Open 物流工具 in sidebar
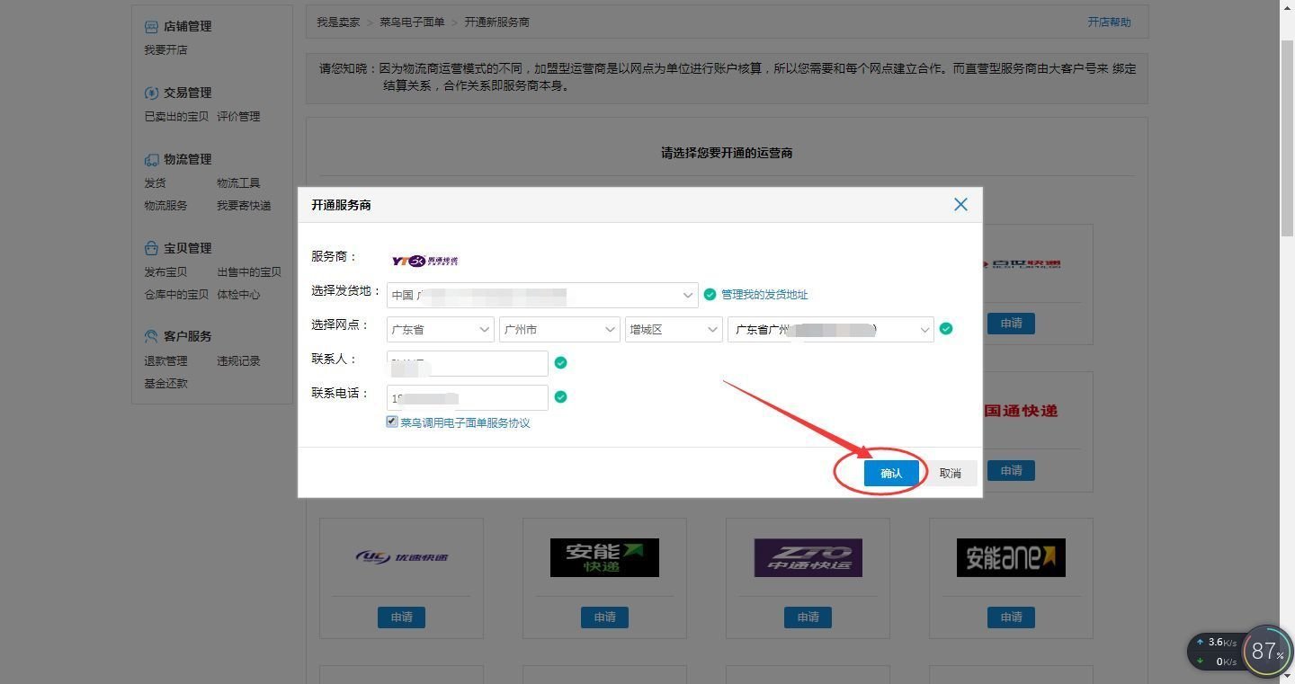1295x684 pixels. (238, 183)
